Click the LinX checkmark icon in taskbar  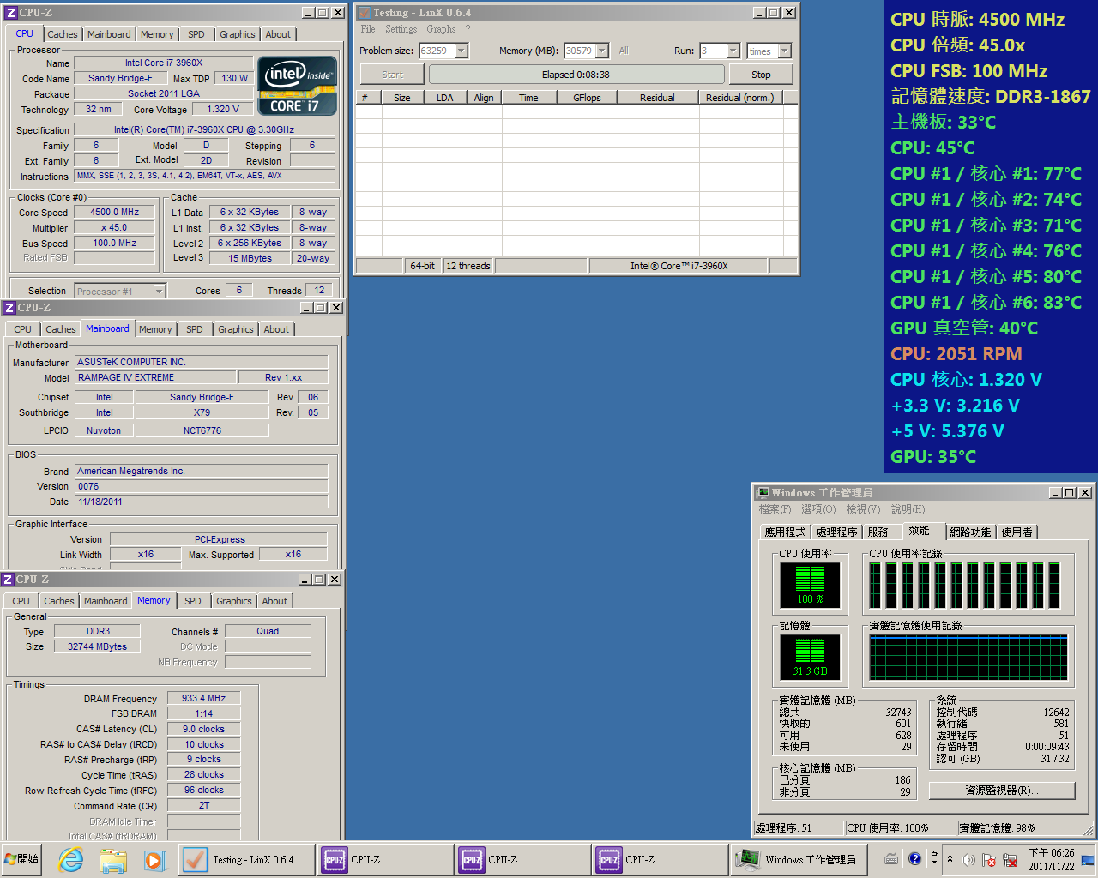196,859
